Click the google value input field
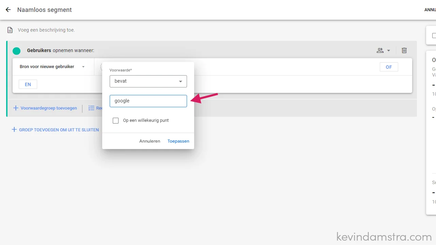Image resolution: width=436 pixels, height=245 pixels. click(148, 101)
